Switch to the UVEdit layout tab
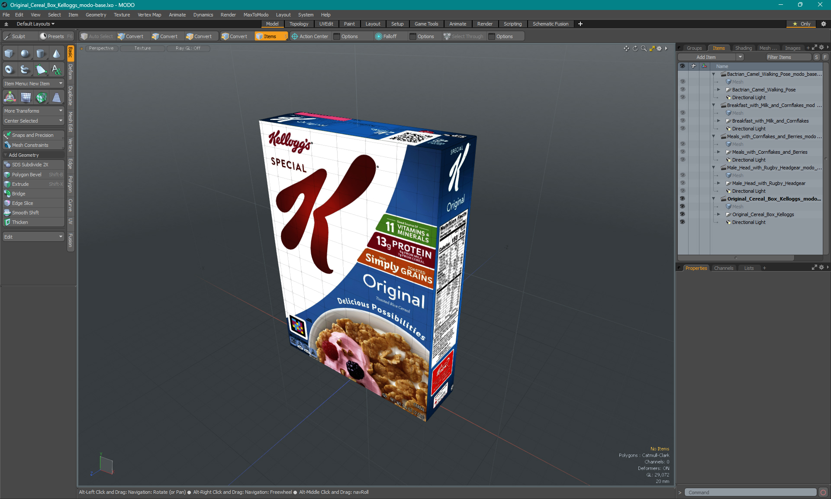The width and height of the screenshot is (831, 499). [x=326, y=24]
